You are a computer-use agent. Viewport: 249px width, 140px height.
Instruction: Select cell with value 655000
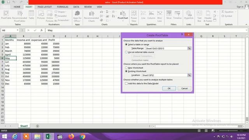click(24, 62)
